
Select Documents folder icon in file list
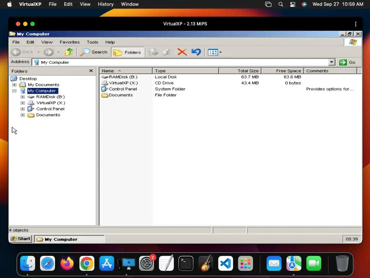(x=105, y=95)
